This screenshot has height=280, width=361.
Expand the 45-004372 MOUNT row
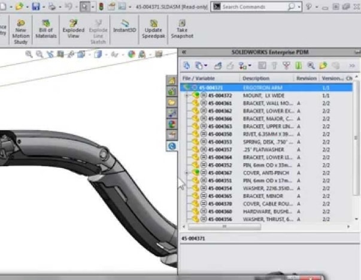tap(187, 95)
